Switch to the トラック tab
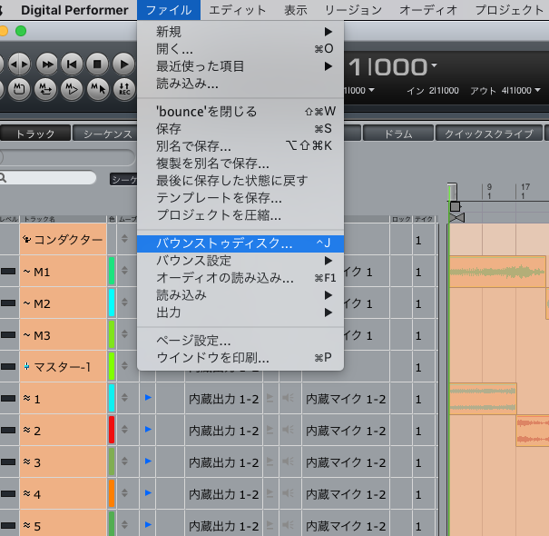This screenshot has width=549, height=536. pyautogui.click(x=35, y=134)
